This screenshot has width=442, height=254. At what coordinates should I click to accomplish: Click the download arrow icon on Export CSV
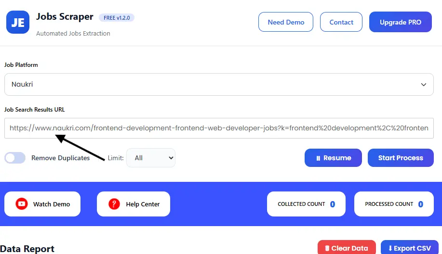click(x=390, y=248)
